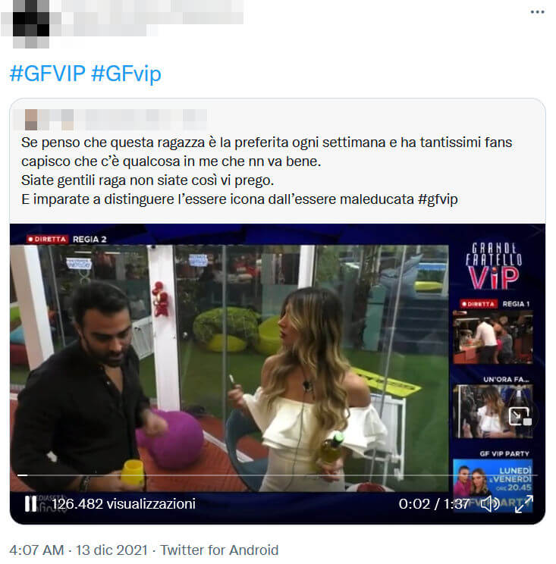Click the DIRETTA REGIA 2 live badge
The width and height of the screenshot is (556, 564).
(x=67, y=240)
